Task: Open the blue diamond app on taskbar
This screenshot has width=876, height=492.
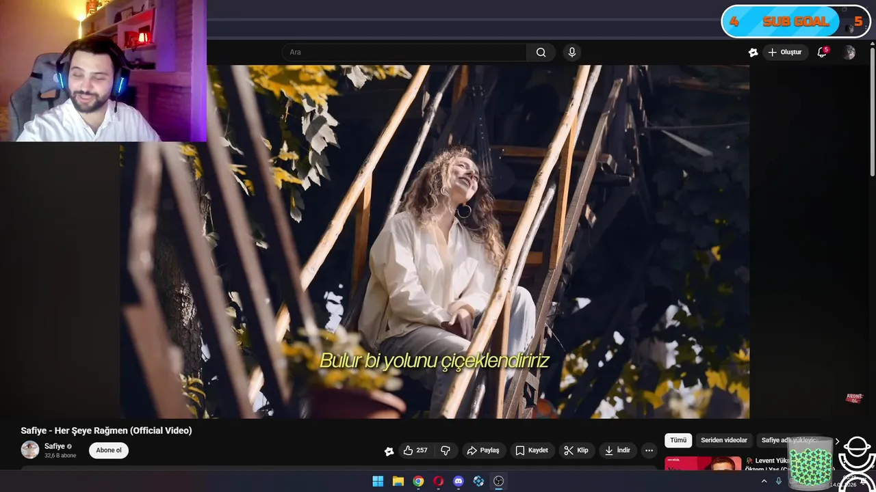Action: (x=478, y=481)
